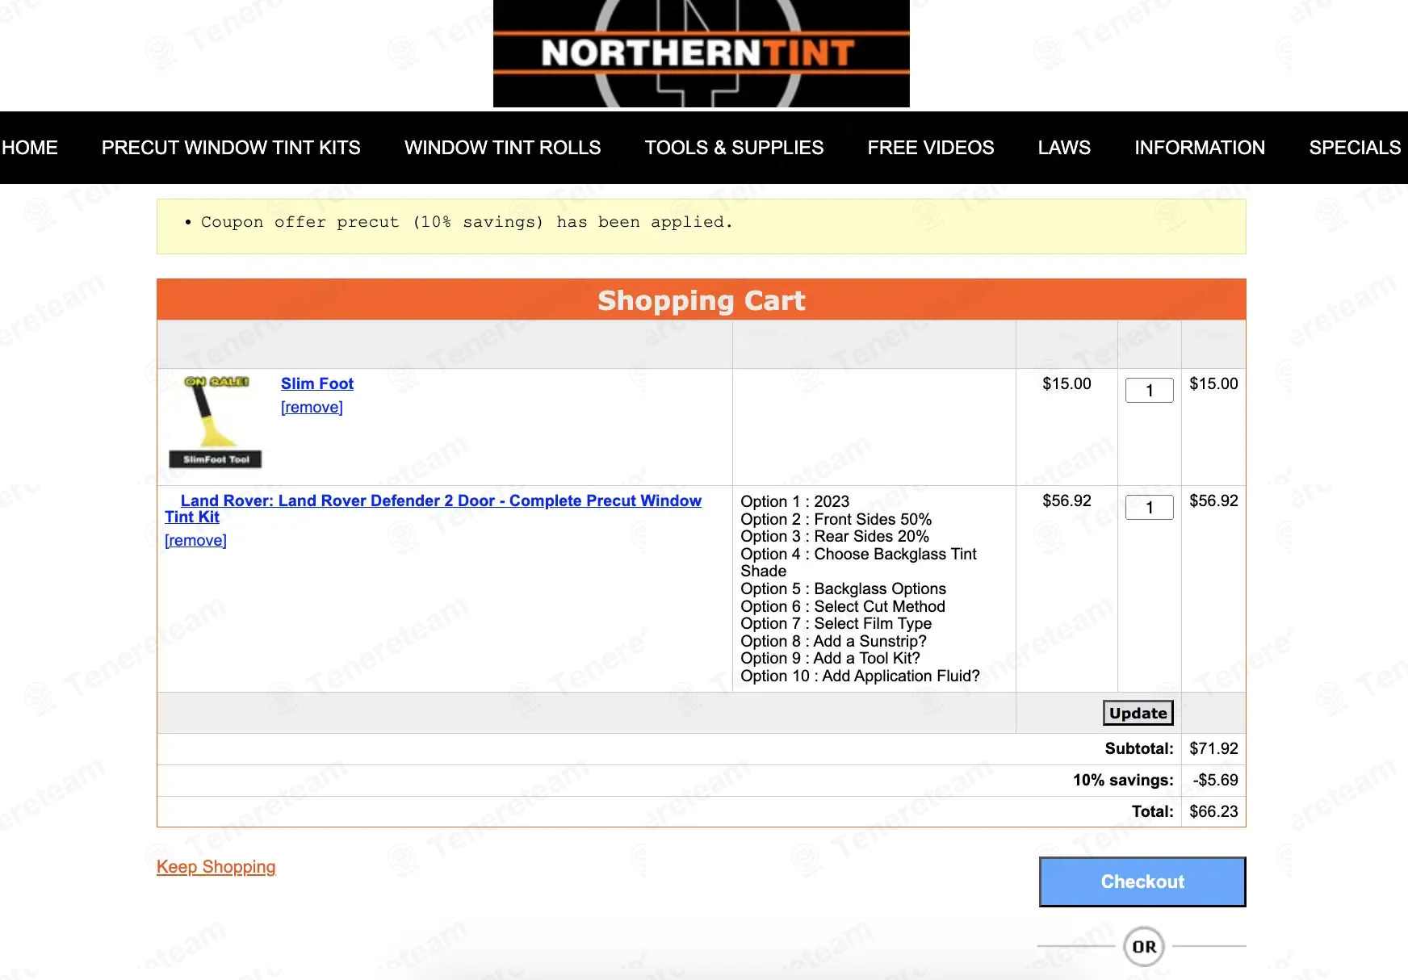Open the Laws menu item
Viewport: 1408px width, 980px height.
[1064, 148]
